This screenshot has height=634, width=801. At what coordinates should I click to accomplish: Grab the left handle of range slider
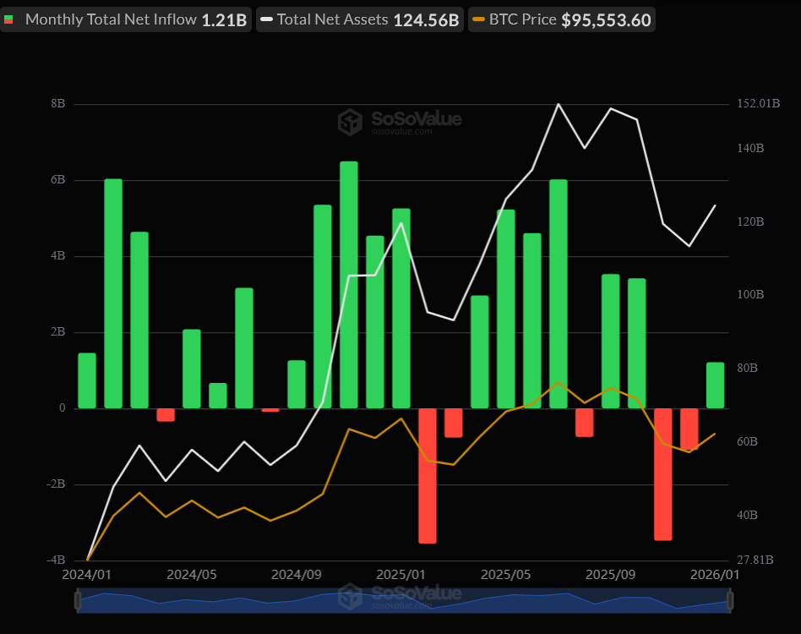[x=78, y=601]
